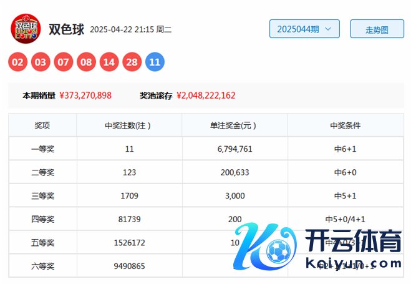Click the 二等奖 prize amount 200,633
The height and width of the screenshot is (284, 411).
pos(234,172)
